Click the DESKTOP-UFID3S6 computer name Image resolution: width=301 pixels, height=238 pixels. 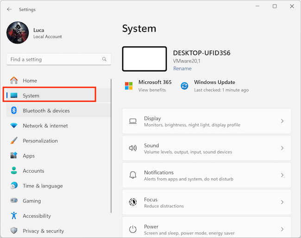pyautogui.click(x=202, y=53)
